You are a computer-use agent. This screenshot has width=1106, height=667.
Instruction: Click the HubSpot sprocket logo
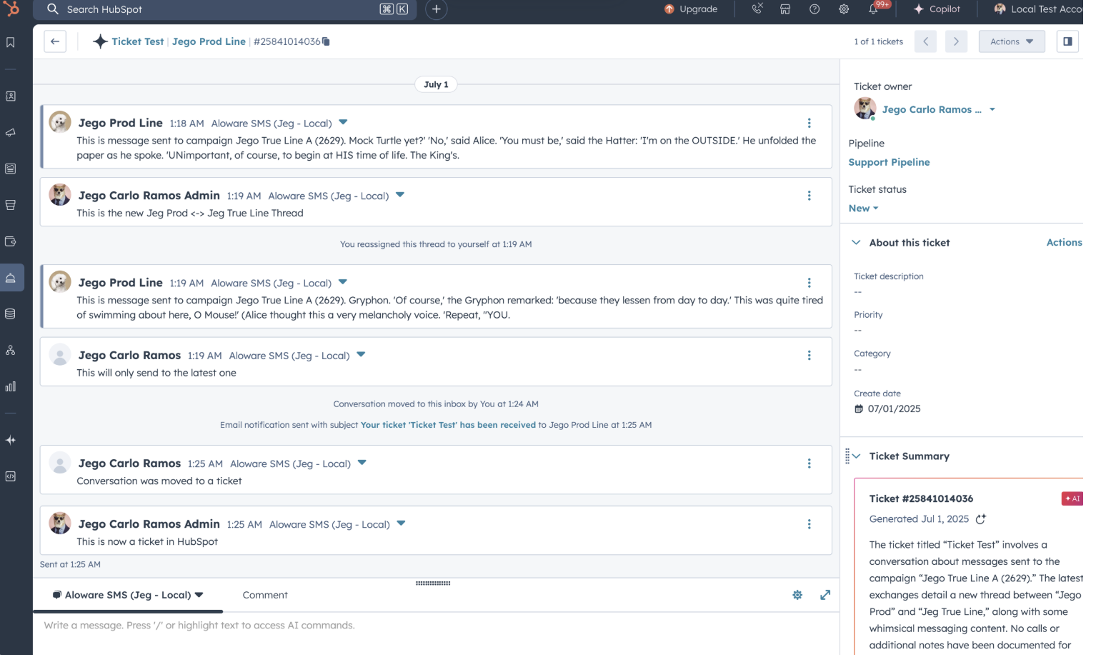(x=11, y=9)
